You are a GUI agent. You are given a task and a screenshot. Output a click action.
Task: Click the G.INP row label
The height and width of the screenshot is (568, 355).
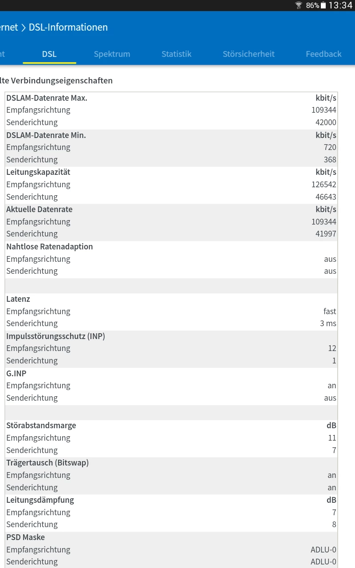(x=16, y=374)
